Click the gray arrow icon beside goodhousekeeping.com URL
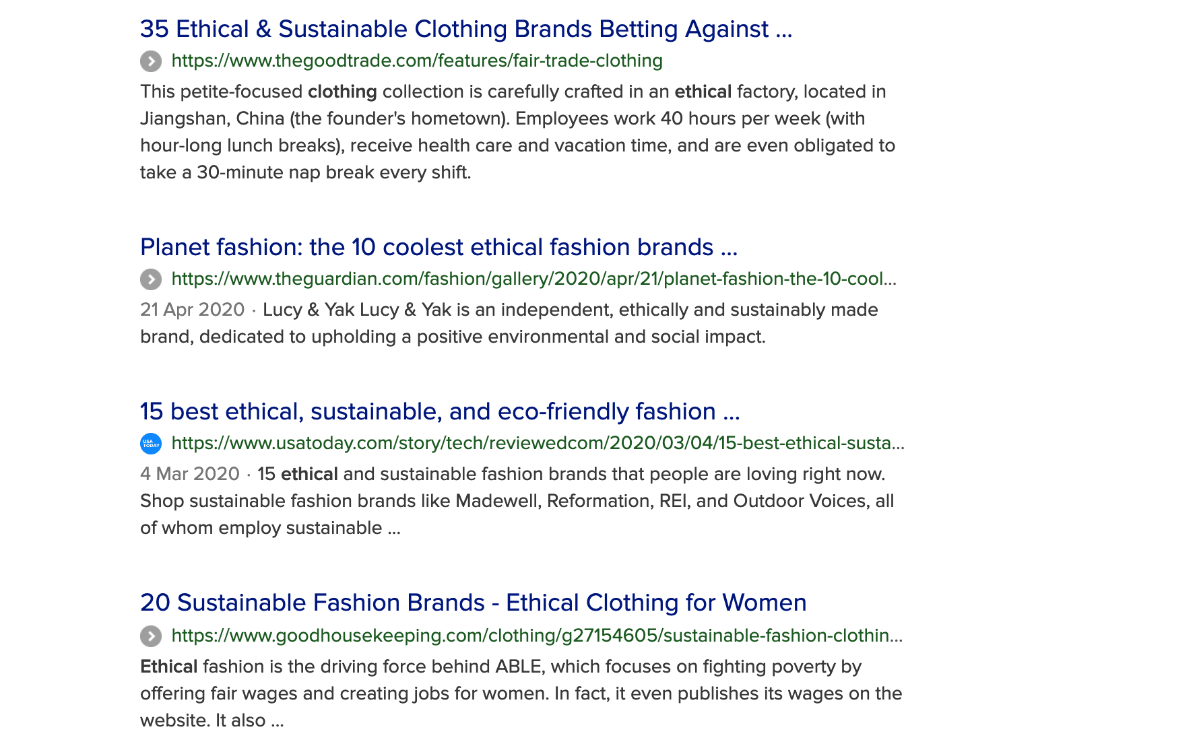Screen dimensions: 1197x748 coord(151,636)
